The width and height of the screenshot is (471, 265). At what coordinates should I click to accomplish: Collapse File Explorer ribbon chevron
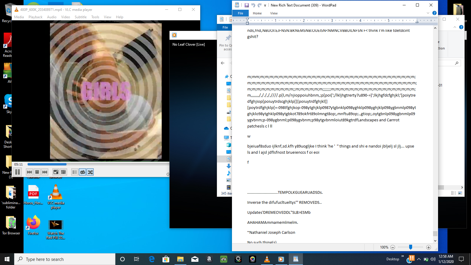coord(455,27)
